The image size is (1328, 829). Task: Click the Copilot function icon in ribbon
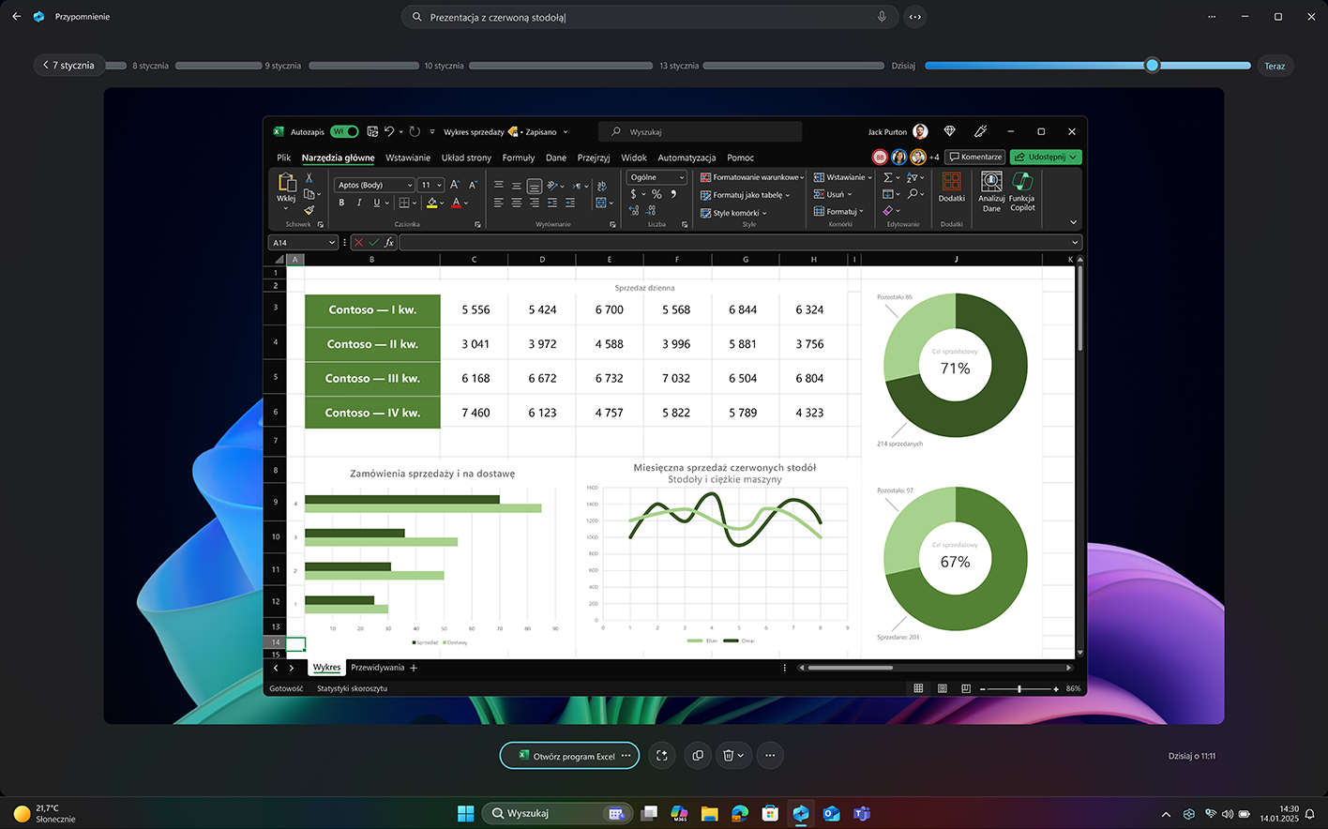1021,190
